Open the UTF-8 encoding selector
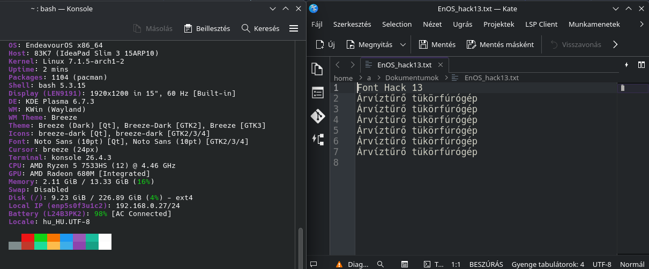This screenshot has height=269, width=649. pyautogui.click(x=602, y=264)
